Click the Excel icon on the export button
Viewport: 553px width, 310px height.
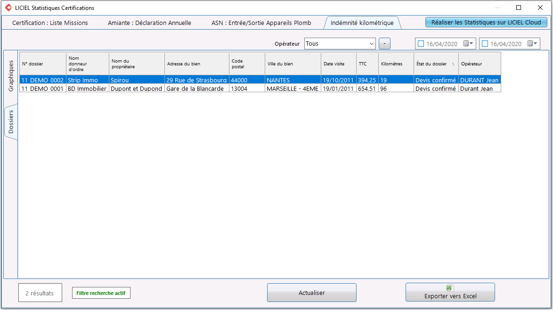pos(449,288)
